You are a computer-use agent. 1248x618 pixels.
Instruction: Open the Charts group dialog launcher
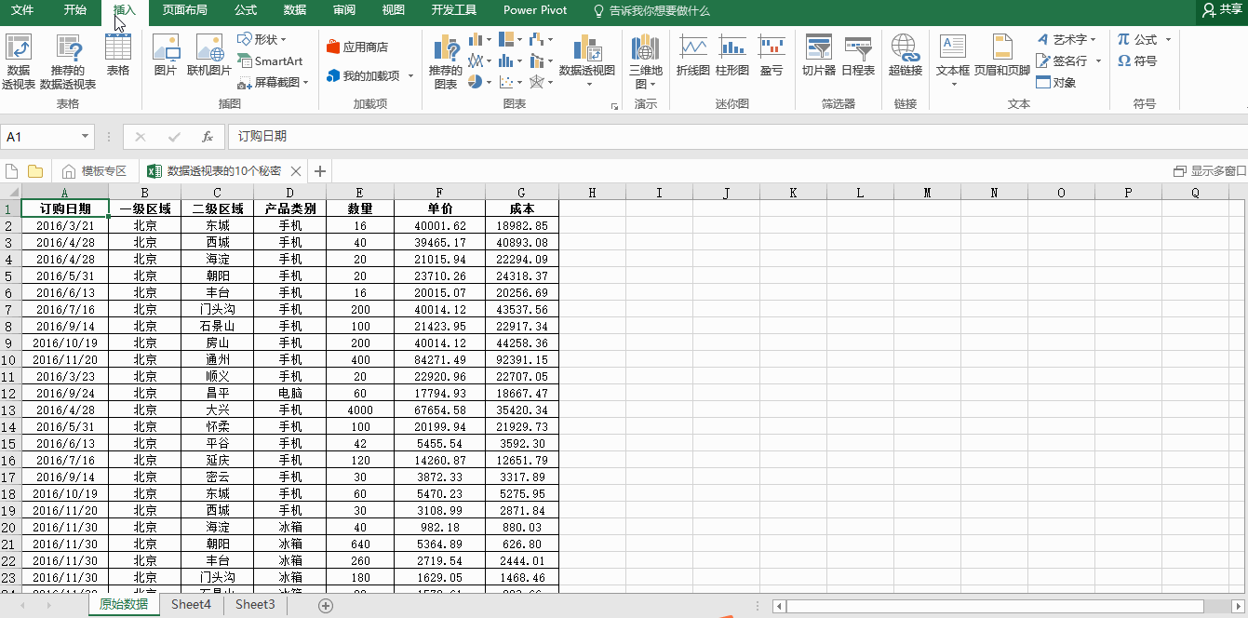pyautogui.click(x=614, y=106)
